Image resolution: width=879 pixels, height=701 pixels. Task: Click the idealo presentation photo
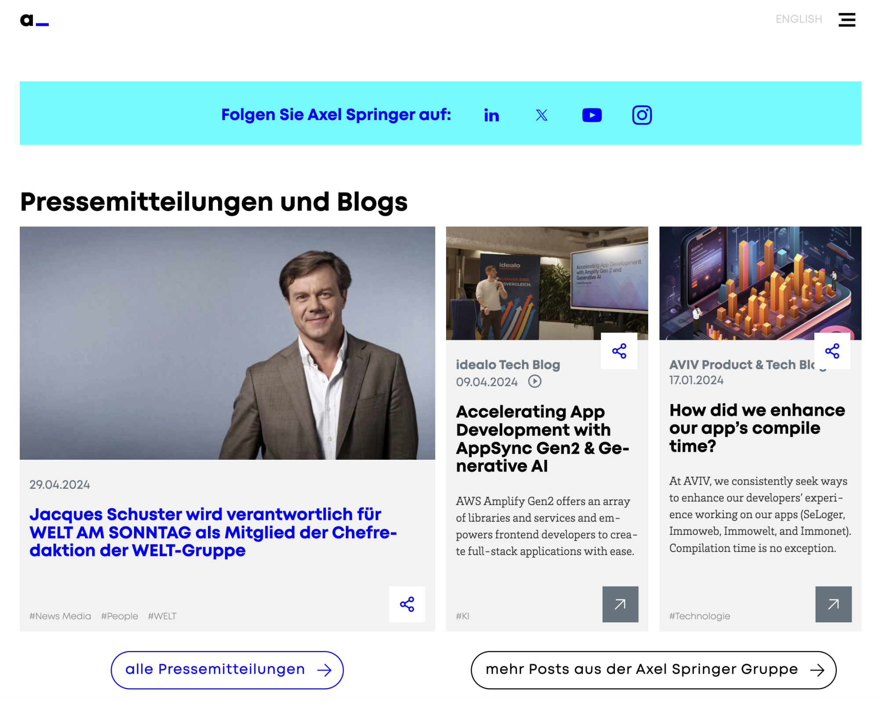point(547,283)
